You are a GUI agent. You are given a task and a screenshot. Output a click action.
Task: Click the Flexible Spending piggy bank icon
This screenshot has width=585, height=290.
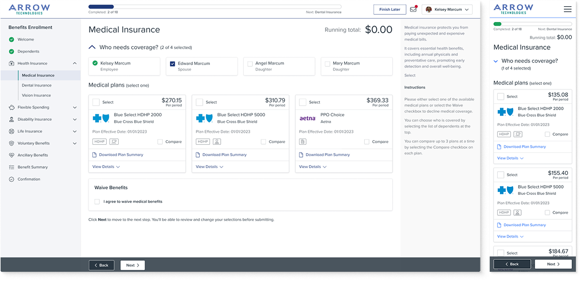click(x=11, y=107)
